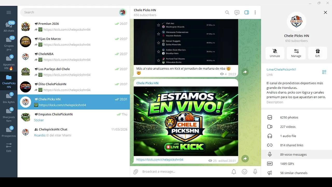Open Los Parleys del Chele channel
Image resolution: width=332 pixels, height=187 pixels.
pos(74,72)
